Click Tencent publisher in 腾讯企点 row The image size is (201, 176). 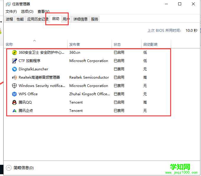coord(76,111)
